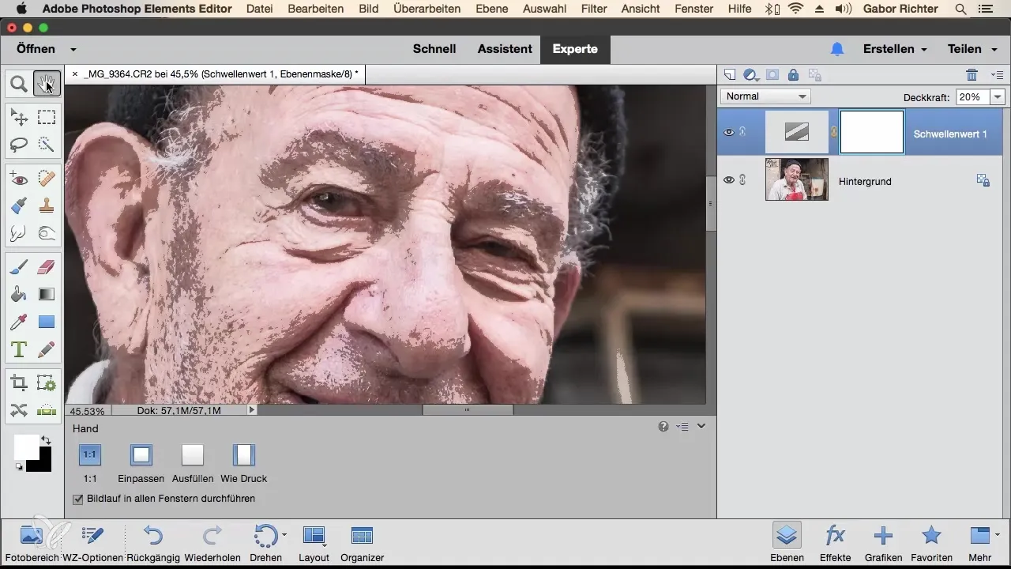
Task: Select the Sponge tool
Action: (46, 233)
